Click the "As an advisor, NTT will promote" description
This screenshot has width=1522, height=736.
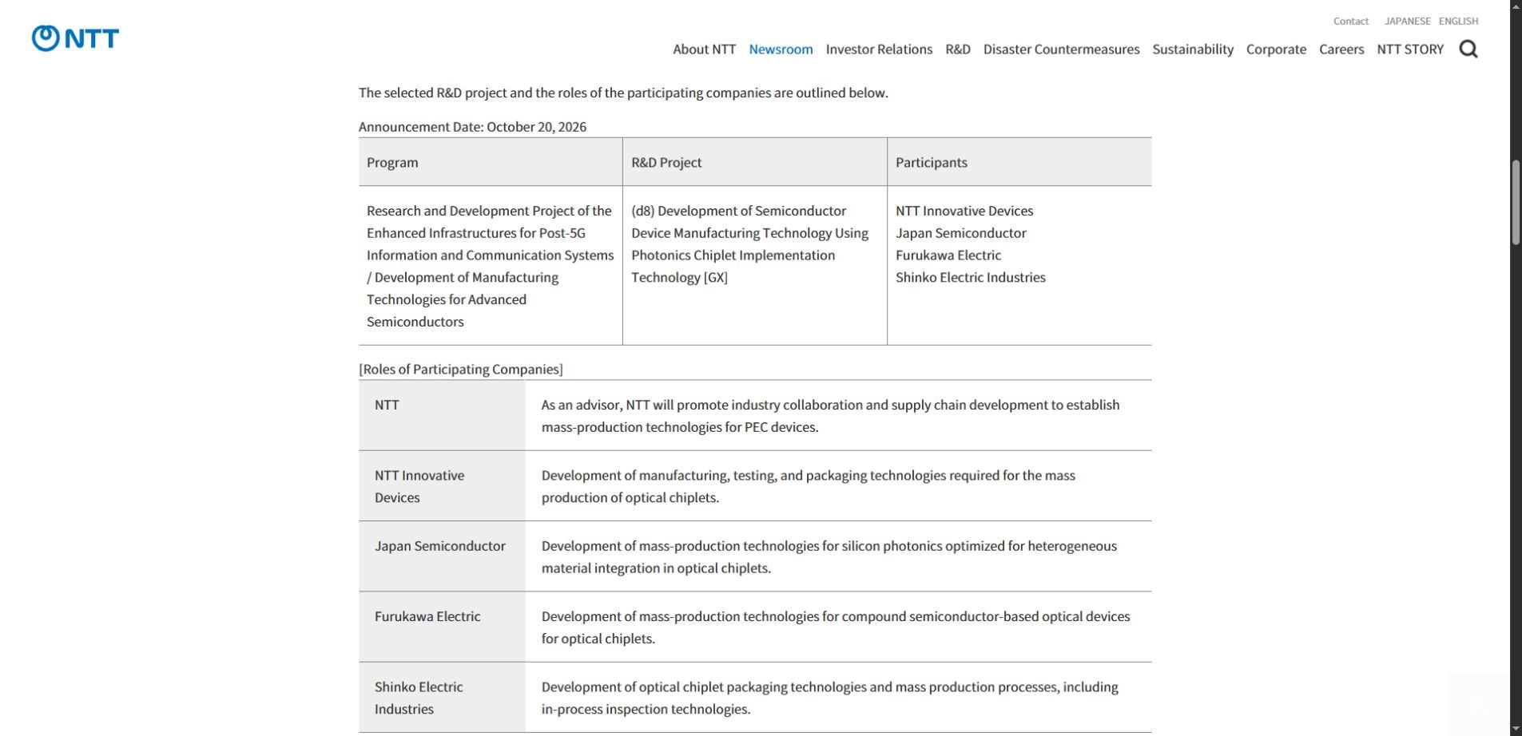(x=830, y=416)
